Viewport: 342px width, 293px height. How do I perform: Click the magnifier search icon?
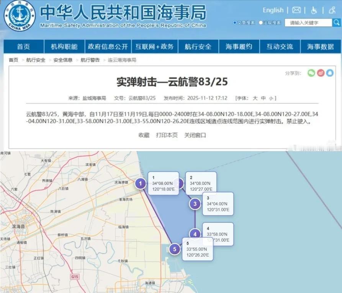pos(336,23)
